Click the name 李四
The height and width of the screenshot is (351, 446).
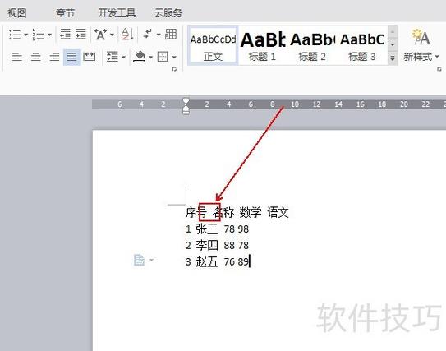coord(207,245)
